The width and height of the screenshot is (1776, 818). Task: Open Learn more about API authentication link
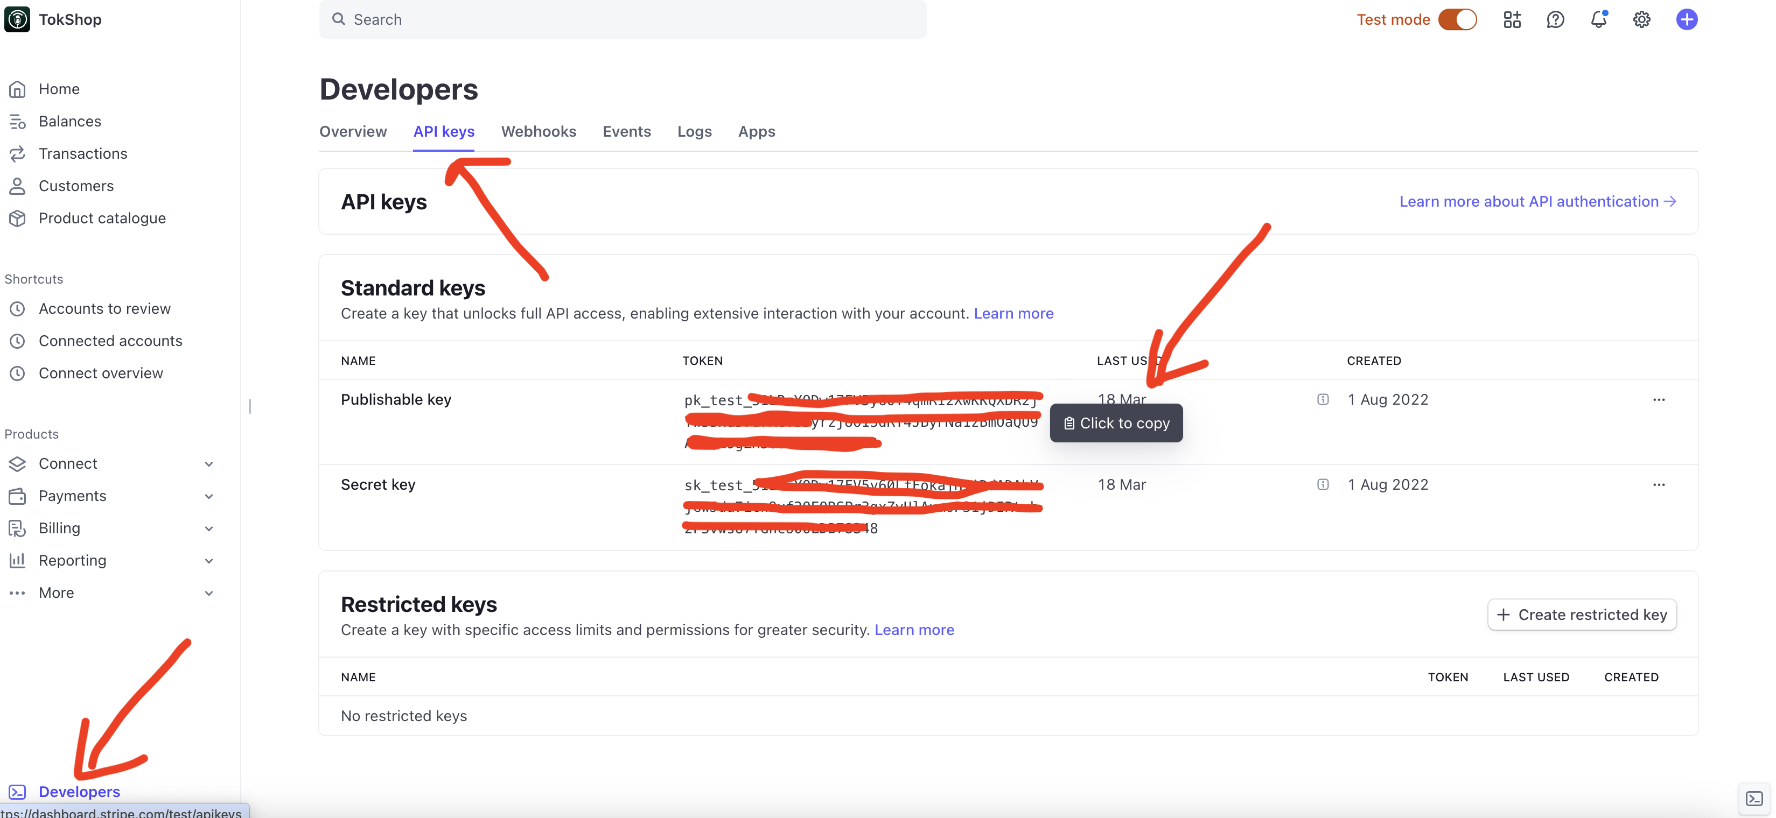pos(1537,201)
